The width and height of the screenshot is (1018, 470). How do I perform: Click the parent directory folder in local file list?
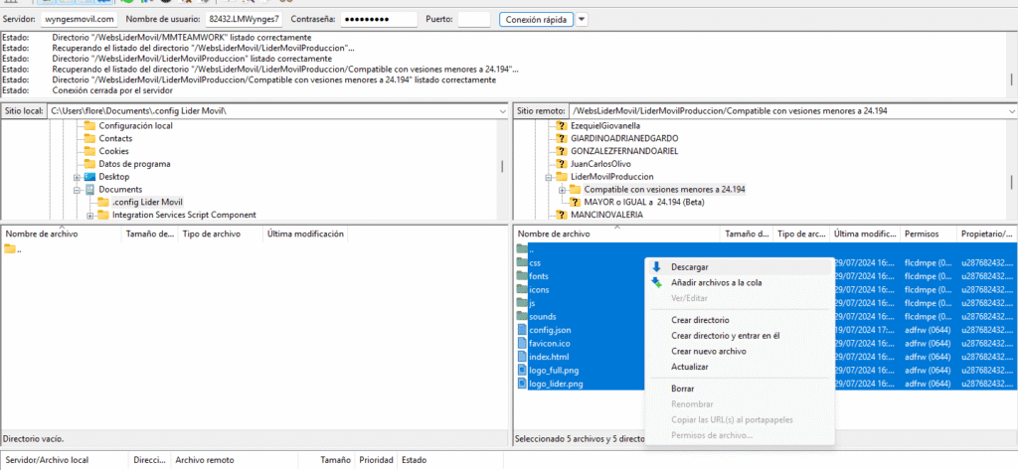pos(10,248)
